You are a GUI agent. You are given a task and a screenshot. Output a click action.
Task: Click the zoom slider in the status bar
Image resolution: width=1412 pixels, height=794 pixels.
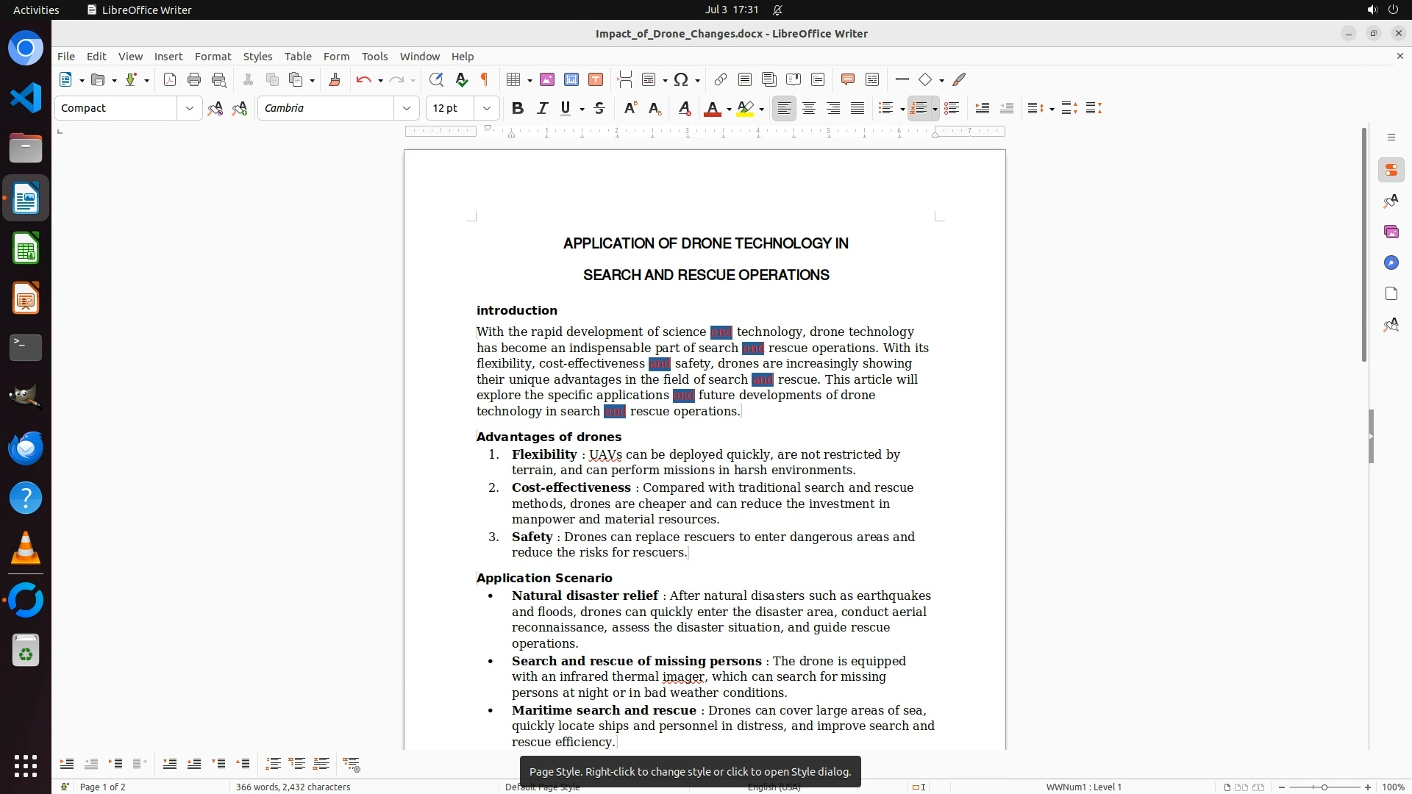point(1324,787)
